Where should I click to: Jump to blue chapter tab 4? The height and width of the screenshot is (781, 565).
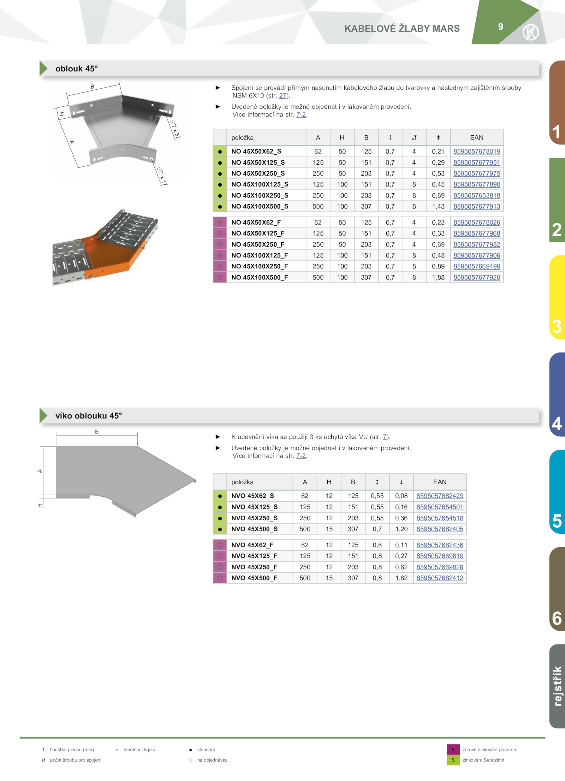[x=557, y=395]
